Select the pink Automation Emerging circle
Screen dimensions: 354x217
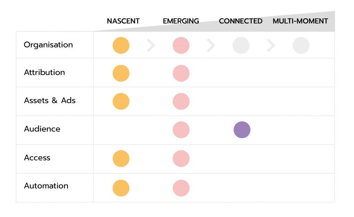pyautogui.click(x=181, y=188)
